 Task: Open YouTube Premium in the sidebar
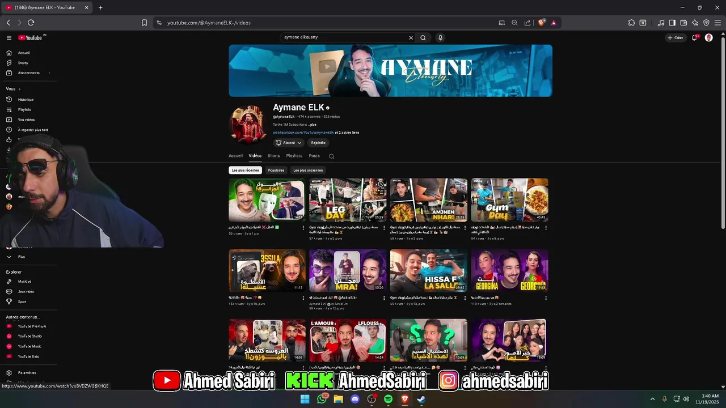32,326
